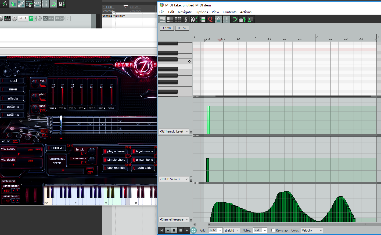Switch MIDI editor to named notes view
This screenshot has width=381, height=235.
170,19
